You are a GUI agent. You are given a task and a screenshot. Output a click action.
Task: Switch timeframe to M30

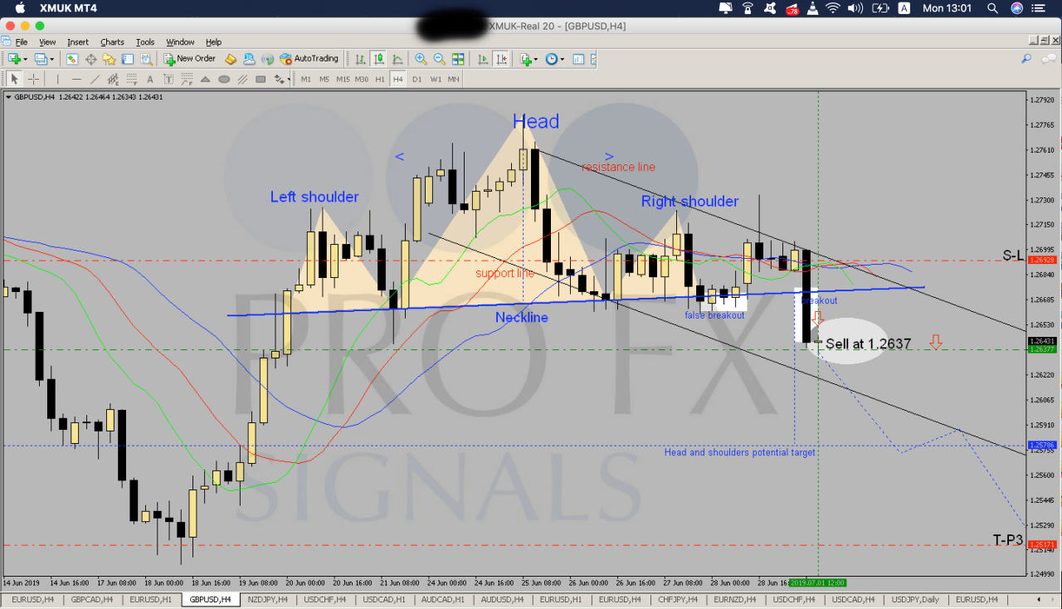click(x=362, y=79)
